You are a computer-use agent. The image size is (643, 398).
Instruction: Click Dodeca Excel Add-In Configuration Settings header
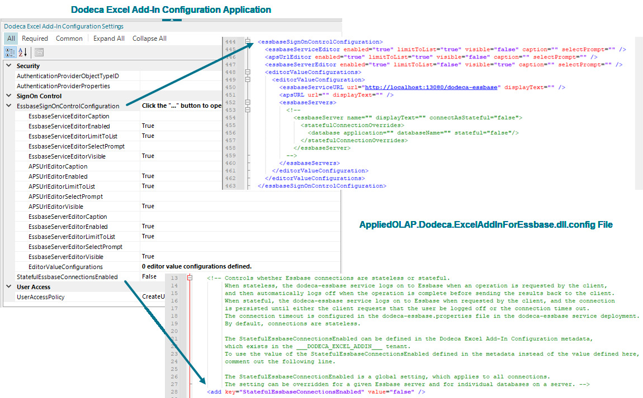[x=64, y=26]
